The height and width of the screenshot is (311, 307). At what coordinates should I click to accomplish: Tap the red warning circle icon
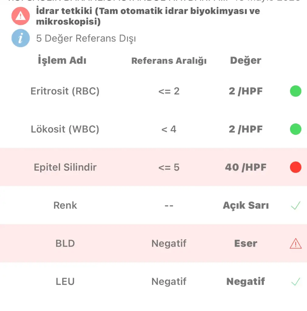tap(21, 16)
